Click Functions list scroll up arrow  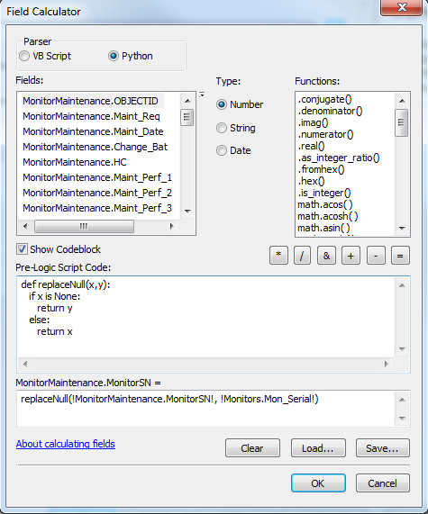point(402,101)
